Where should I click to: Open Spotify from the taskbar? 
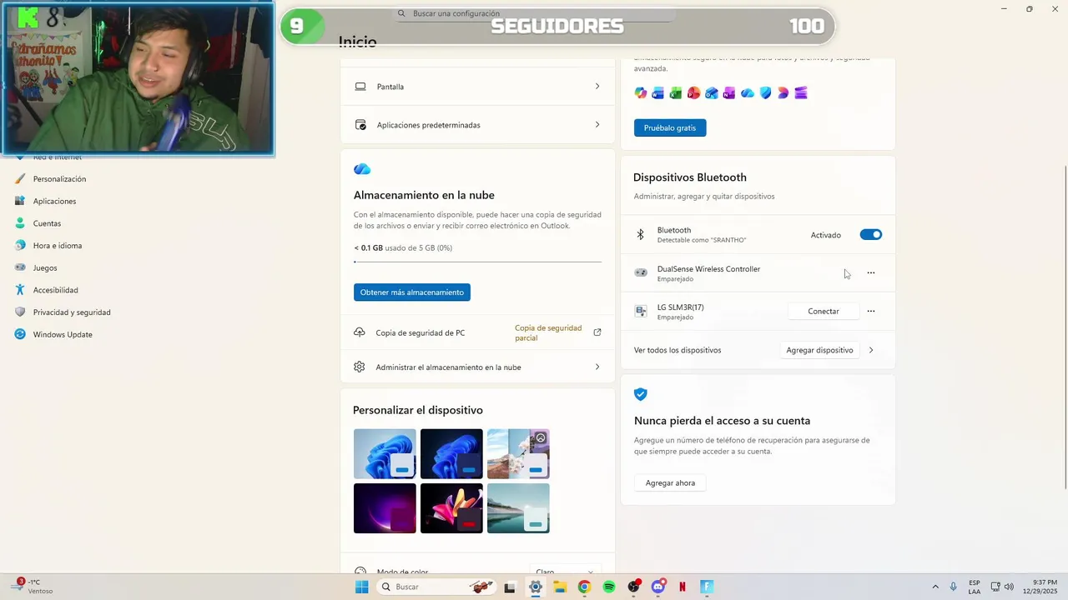point(609,587)
